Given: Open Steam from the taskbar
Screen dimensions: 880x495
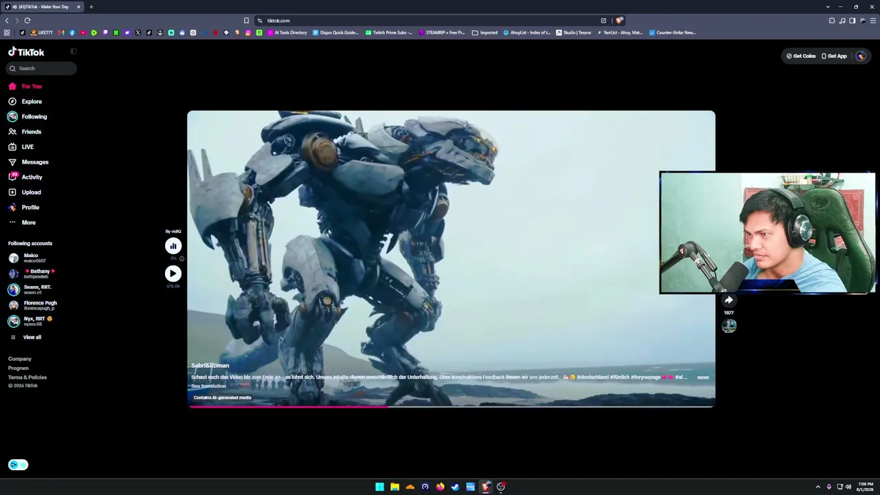Looking at the screenshot, I should pyautogui.click(x=455, y=487).
